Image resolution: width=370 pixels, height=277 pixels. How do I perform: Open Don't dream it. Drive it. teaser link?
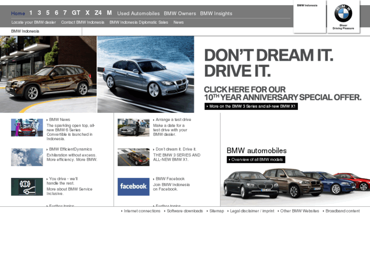[176, 149]
